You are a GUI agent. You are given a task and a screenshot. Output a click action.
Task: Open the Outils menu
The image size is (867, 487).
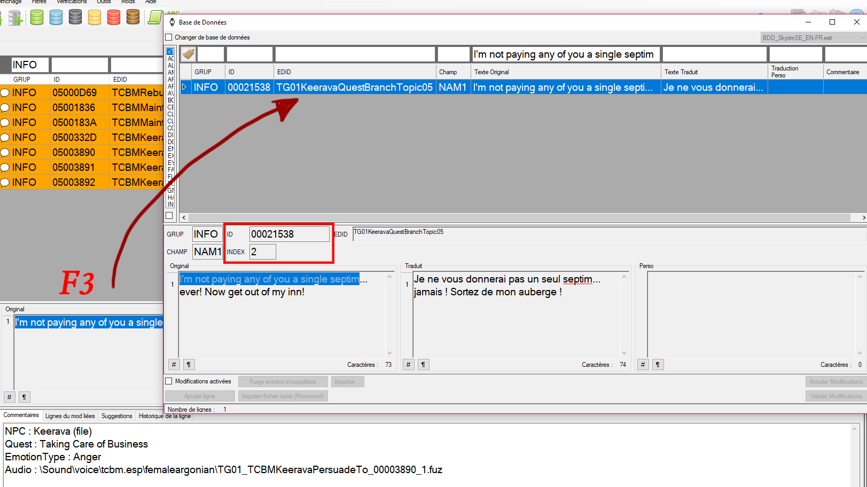pos(104,2)
